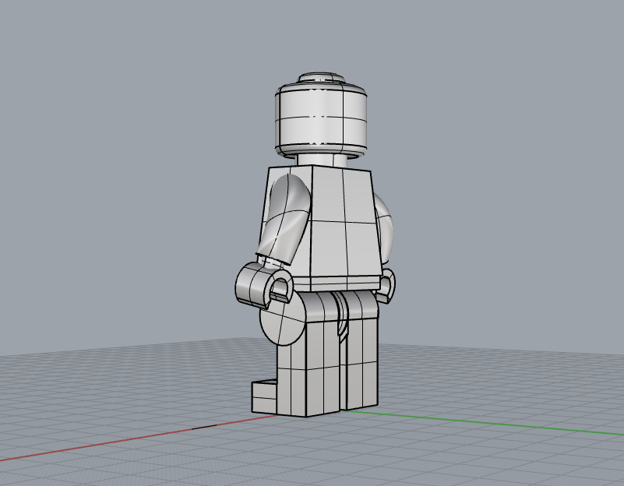Viewport: 624px width, 486px height.
Task: Click the red X axis line
Action: coord(137,438)
